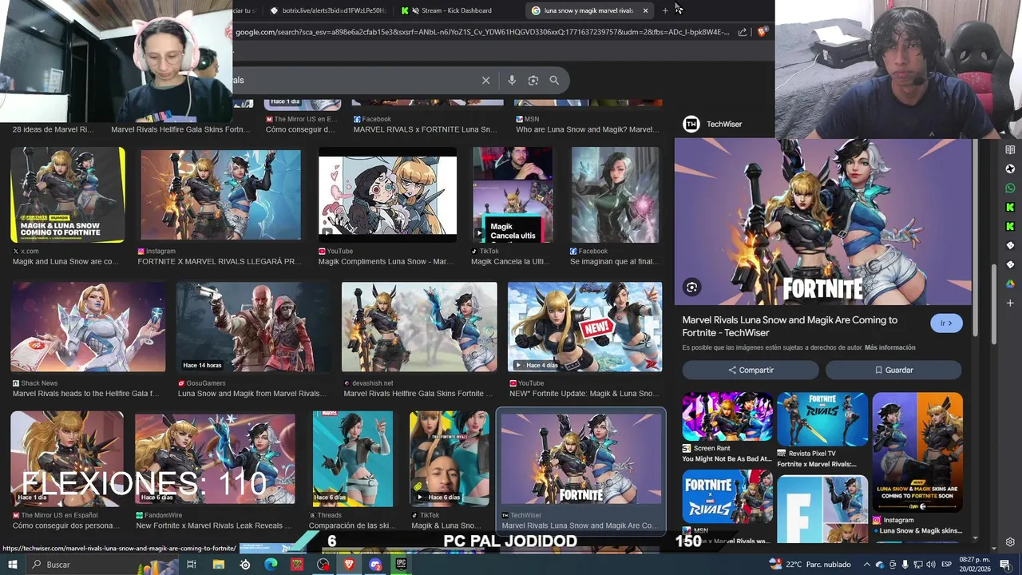Open Revista Pixel TV related image
This screenshot has width=1022, height=575.
[822, 419]
